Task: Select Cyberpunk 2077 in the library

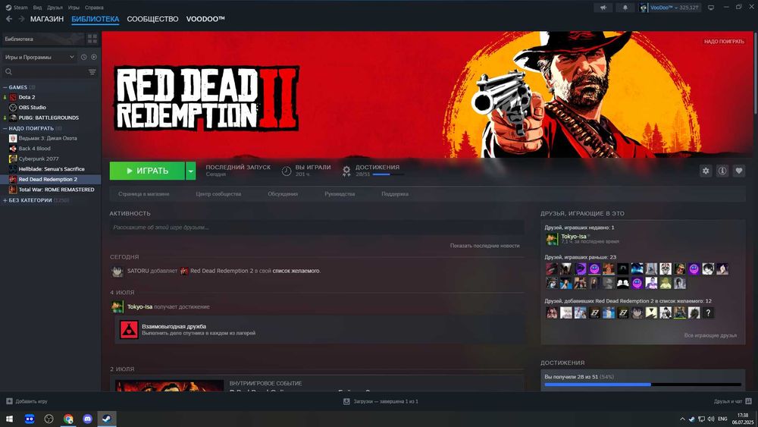Action: click(x=38, y=159)
